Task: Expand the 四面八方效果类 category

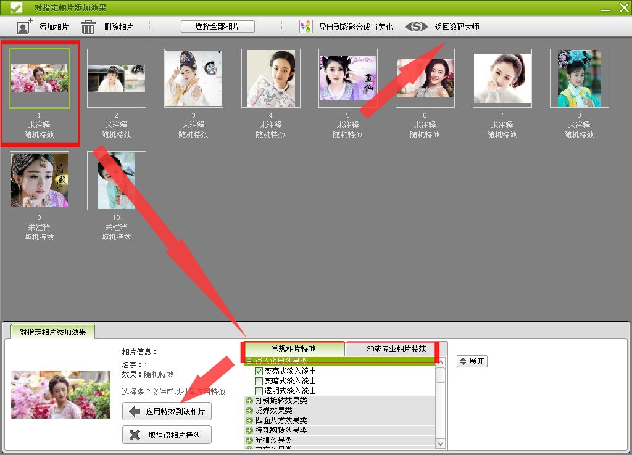Action: (x=249, y=420)
